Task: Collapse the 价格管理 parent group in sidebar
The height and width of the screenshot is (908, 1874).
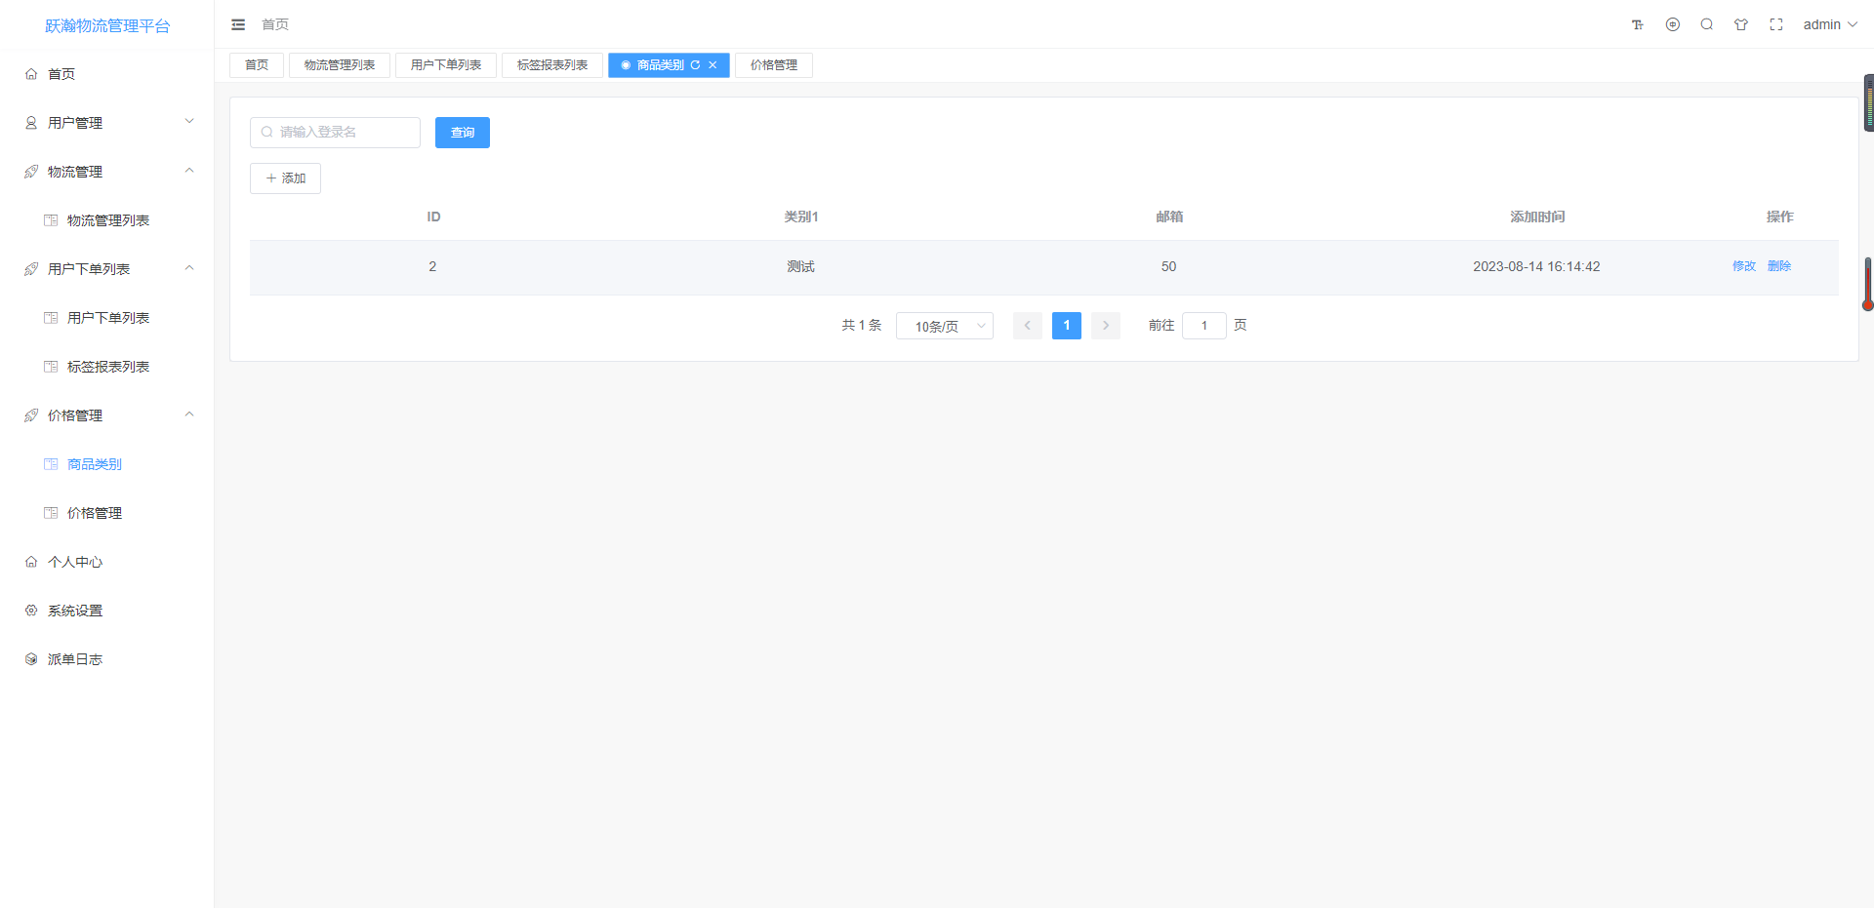Action: click(x=107, y=415)
